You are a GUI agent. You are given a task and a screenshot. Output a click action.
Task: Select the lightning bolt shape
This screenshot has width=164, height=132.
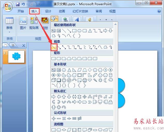click(95, 80)
